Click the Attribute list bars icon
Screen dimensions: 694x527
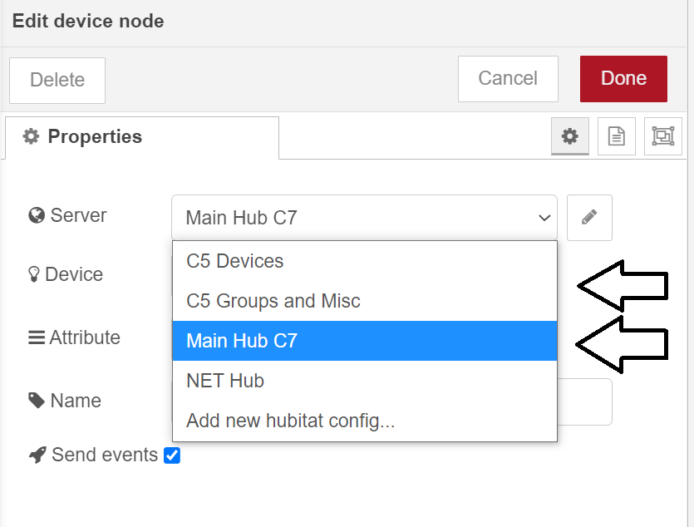pos(37,337)
